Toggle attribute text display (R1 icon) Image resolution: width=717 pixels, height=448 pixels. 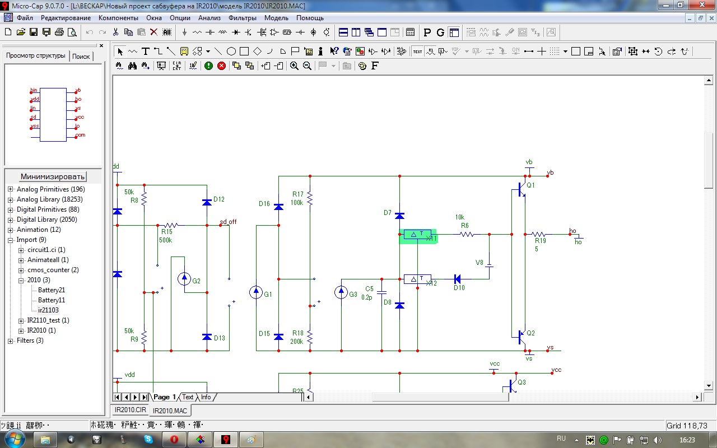(431, 52)
